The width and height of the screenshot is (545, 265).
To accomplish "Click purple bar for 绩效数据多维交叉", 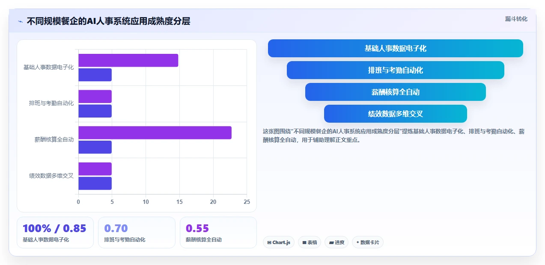I will (95, 169).
